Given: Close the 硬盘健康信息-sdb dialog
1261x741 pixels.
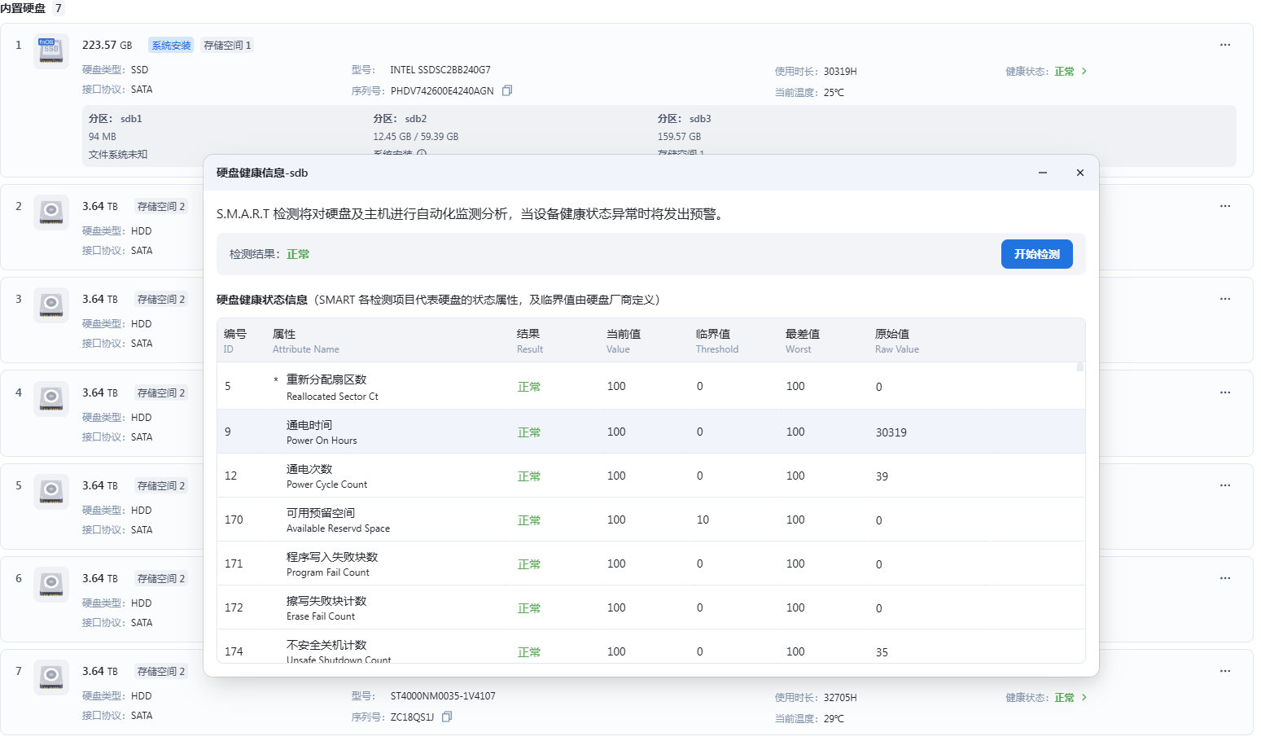Looking at the screenshot, I should click(x=1079, y=173).
